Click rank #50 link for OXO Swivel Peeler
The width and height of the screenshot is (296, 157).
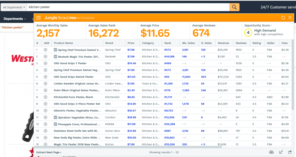(x=167, y=77)
